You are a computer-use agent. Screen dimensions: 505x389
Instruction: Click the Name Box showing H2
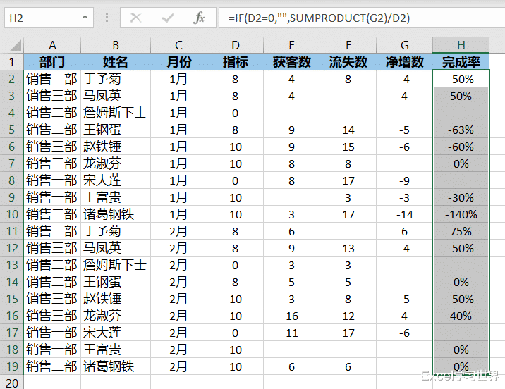[49, 18]
